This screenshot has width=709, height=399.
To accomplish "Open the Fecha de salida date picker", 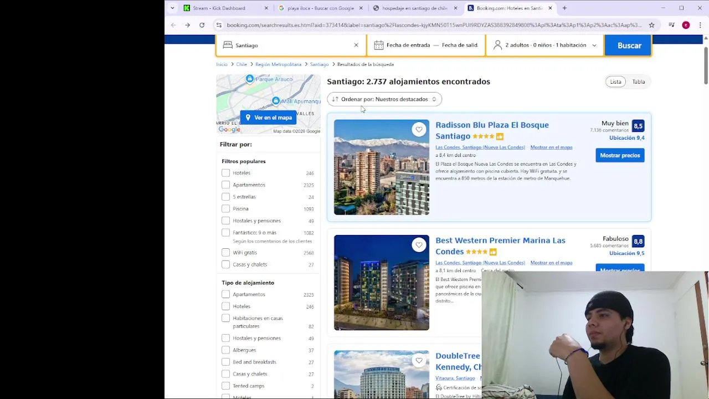I will [460, 45].
